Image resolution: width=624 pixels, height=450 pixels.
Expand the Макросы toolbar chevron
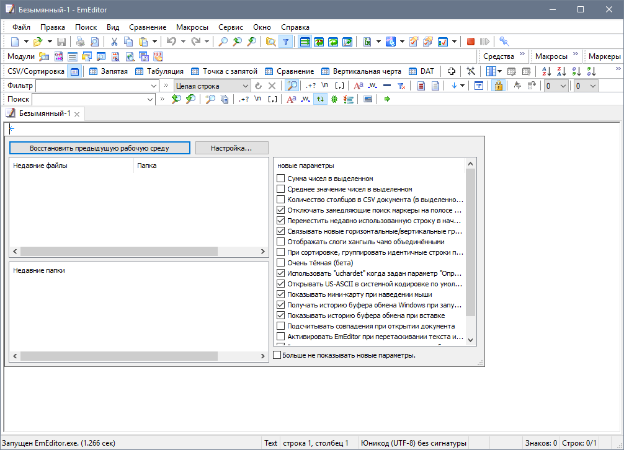point(576,54)
